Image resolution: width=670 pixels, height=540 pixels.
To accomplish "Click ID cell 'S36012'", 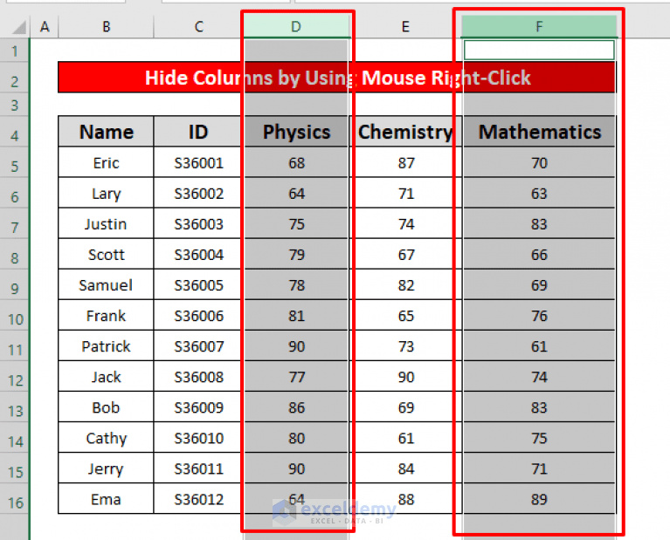I will point(198,499).
